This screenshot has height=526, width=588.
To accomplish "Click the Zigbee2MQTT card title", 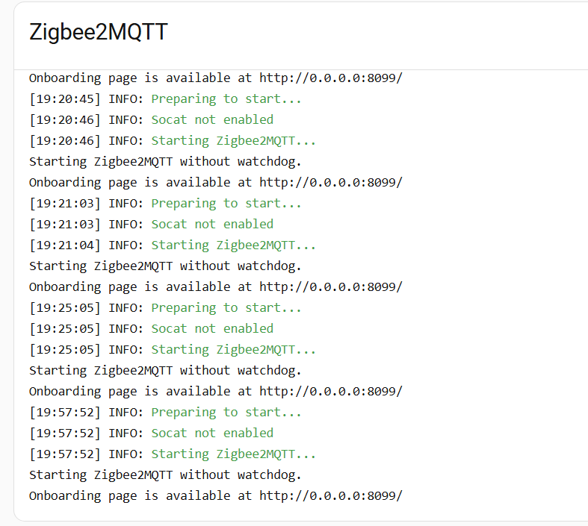I will point(98,32).
